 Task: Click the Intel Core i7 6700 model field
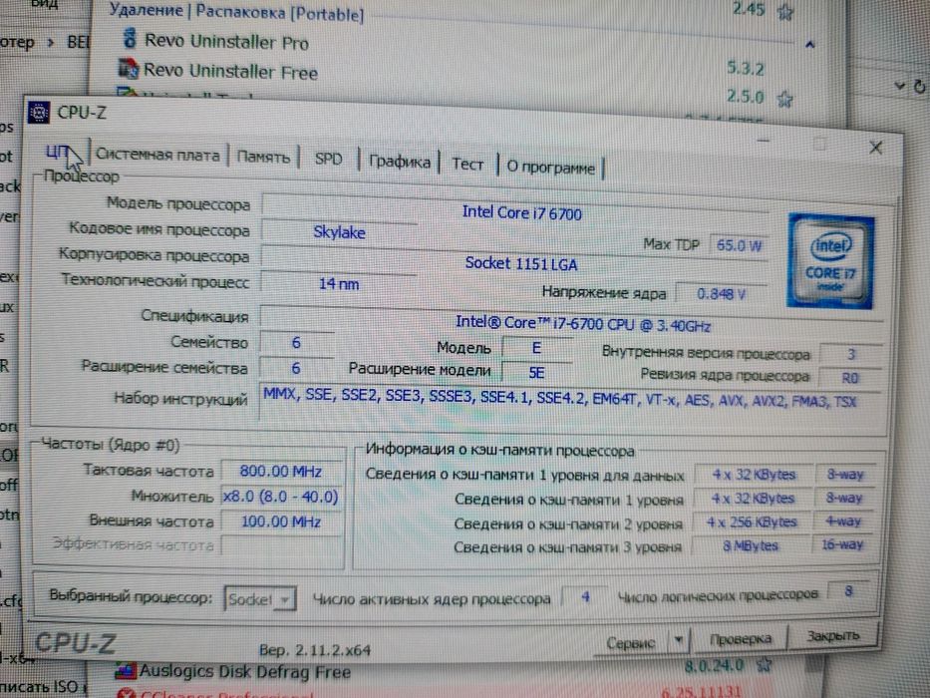(x=514, y=210)
